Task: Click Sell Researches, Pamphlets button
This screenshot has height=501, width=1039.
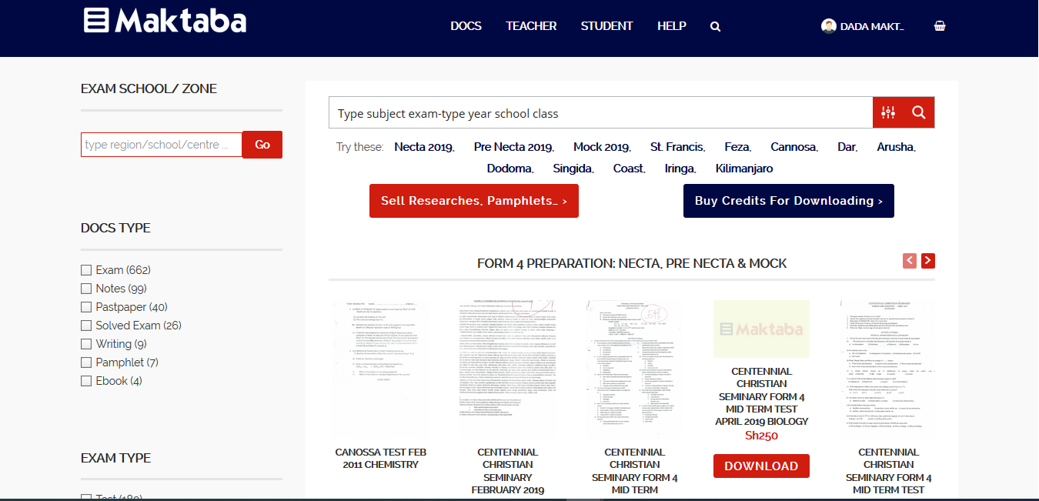Action: point(474,201)
